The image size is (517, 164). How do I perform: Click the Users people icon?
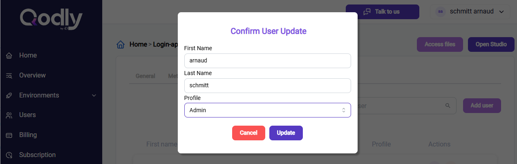[9, 115]
